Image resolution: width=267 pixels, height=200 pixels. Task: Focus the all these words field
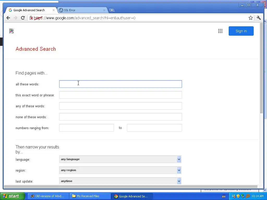tap(120, 84)
